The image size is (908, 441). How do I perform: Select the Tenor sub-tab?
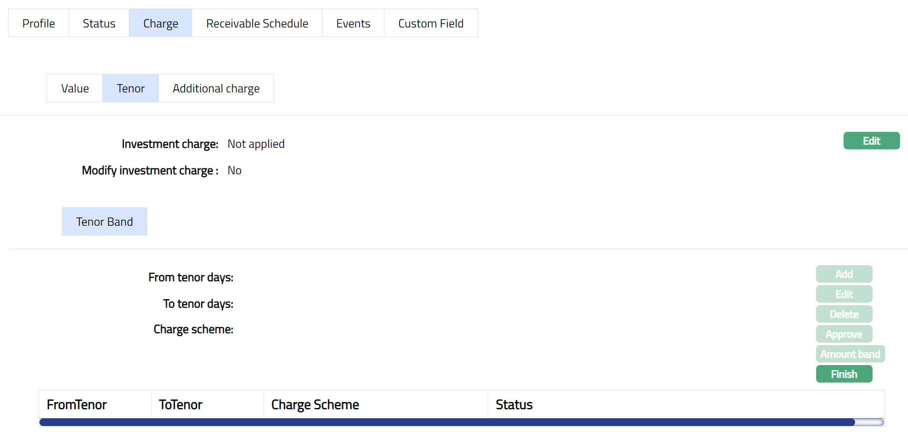pyautogui.click(x=130, y=88)
